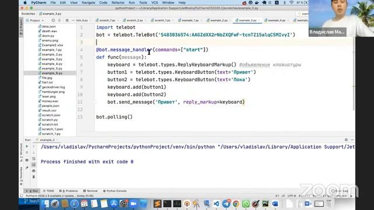Open Safari from the Dock
The image size is (374, 210).
[74, 204]
